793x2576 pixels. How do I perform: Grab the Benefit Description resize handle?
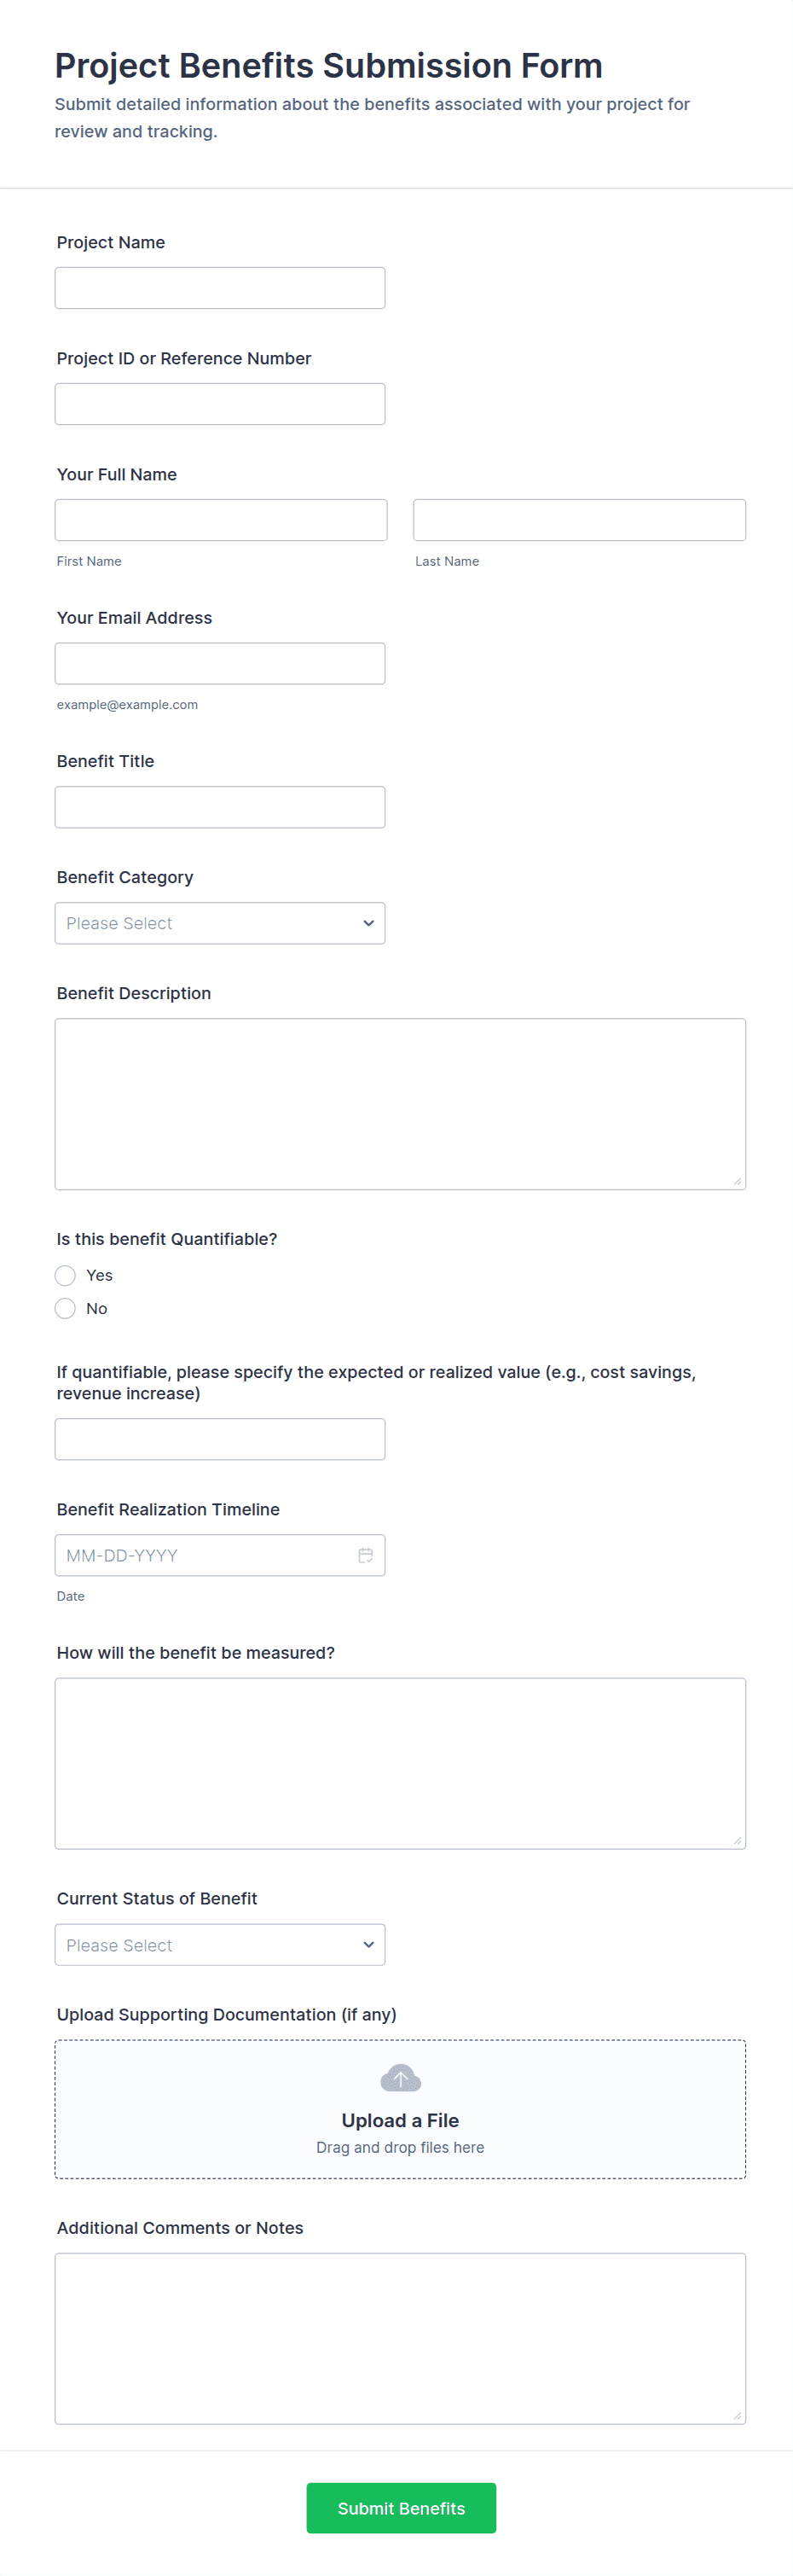pos(737,1181)
